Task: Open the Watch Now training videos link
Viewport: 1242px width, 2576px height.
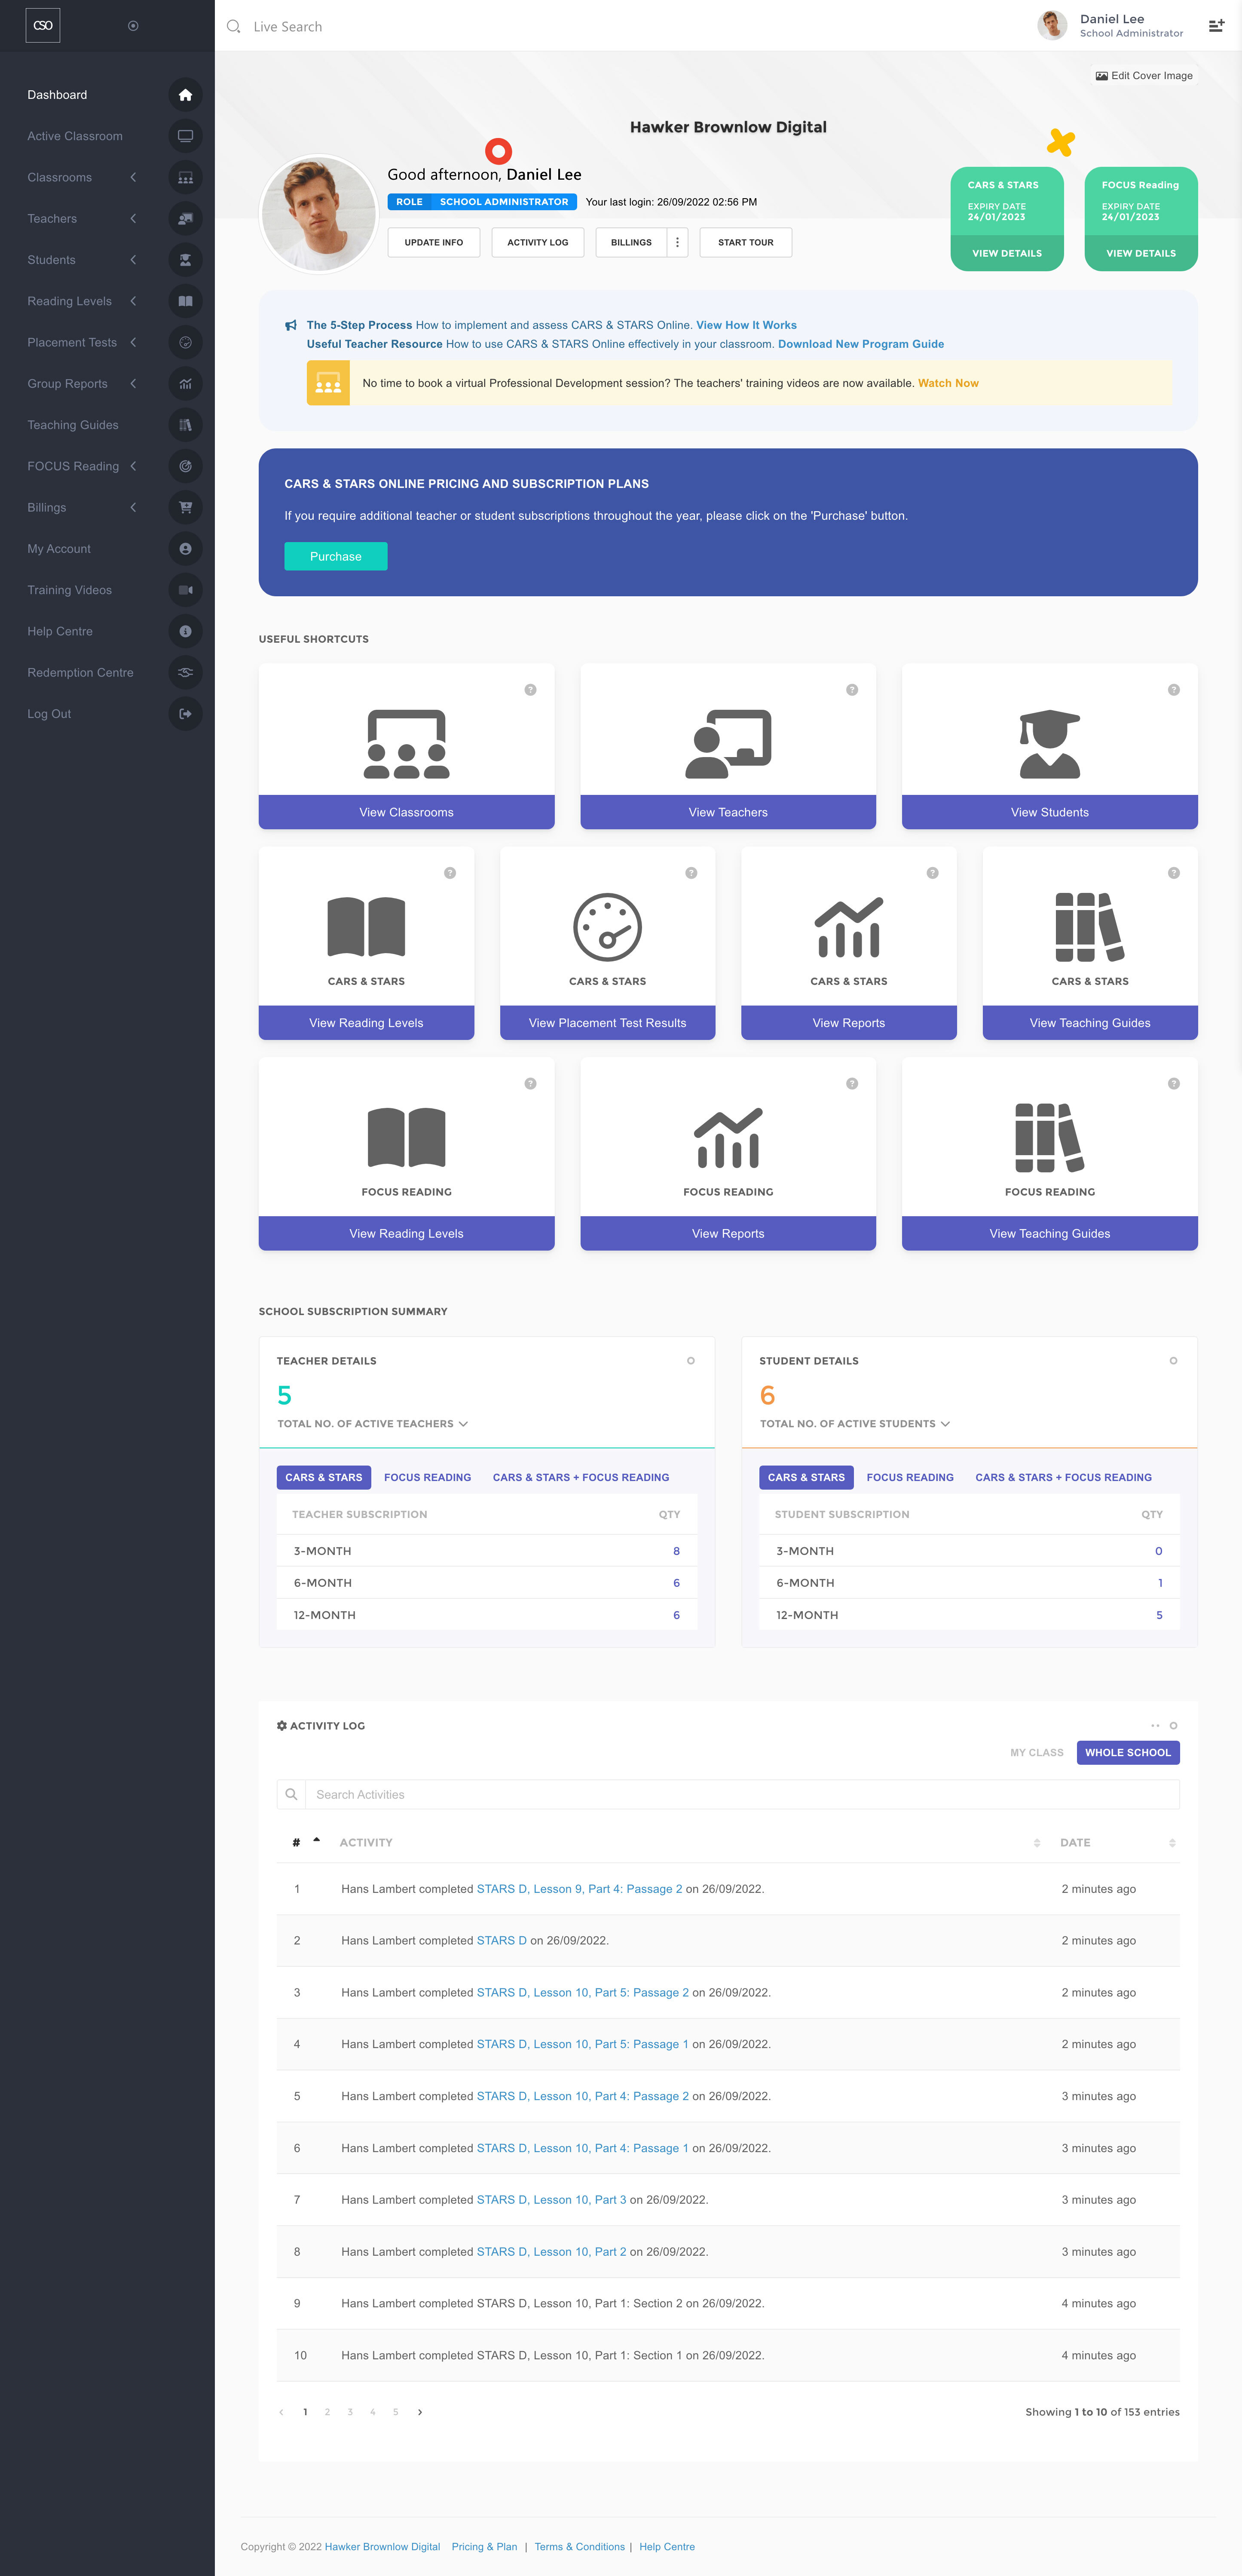Action: tap(948, 383)
